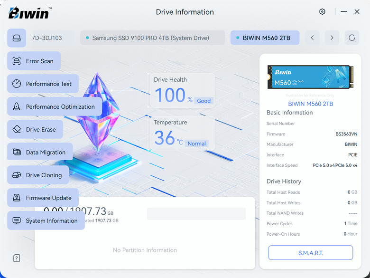Open the Error Scan tool
The height and width of the screenshot is (278, 370).
34,61
